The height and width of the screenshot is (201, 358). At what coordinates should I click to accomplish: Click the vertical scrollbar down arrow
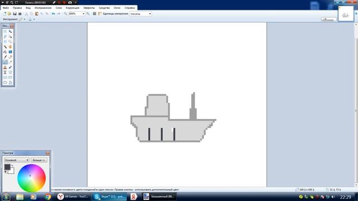356,185
